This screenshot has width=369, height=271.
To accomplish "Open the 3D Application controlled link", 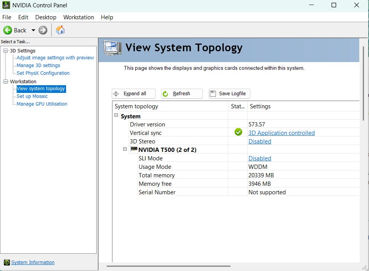I will [x=281, y=133].
